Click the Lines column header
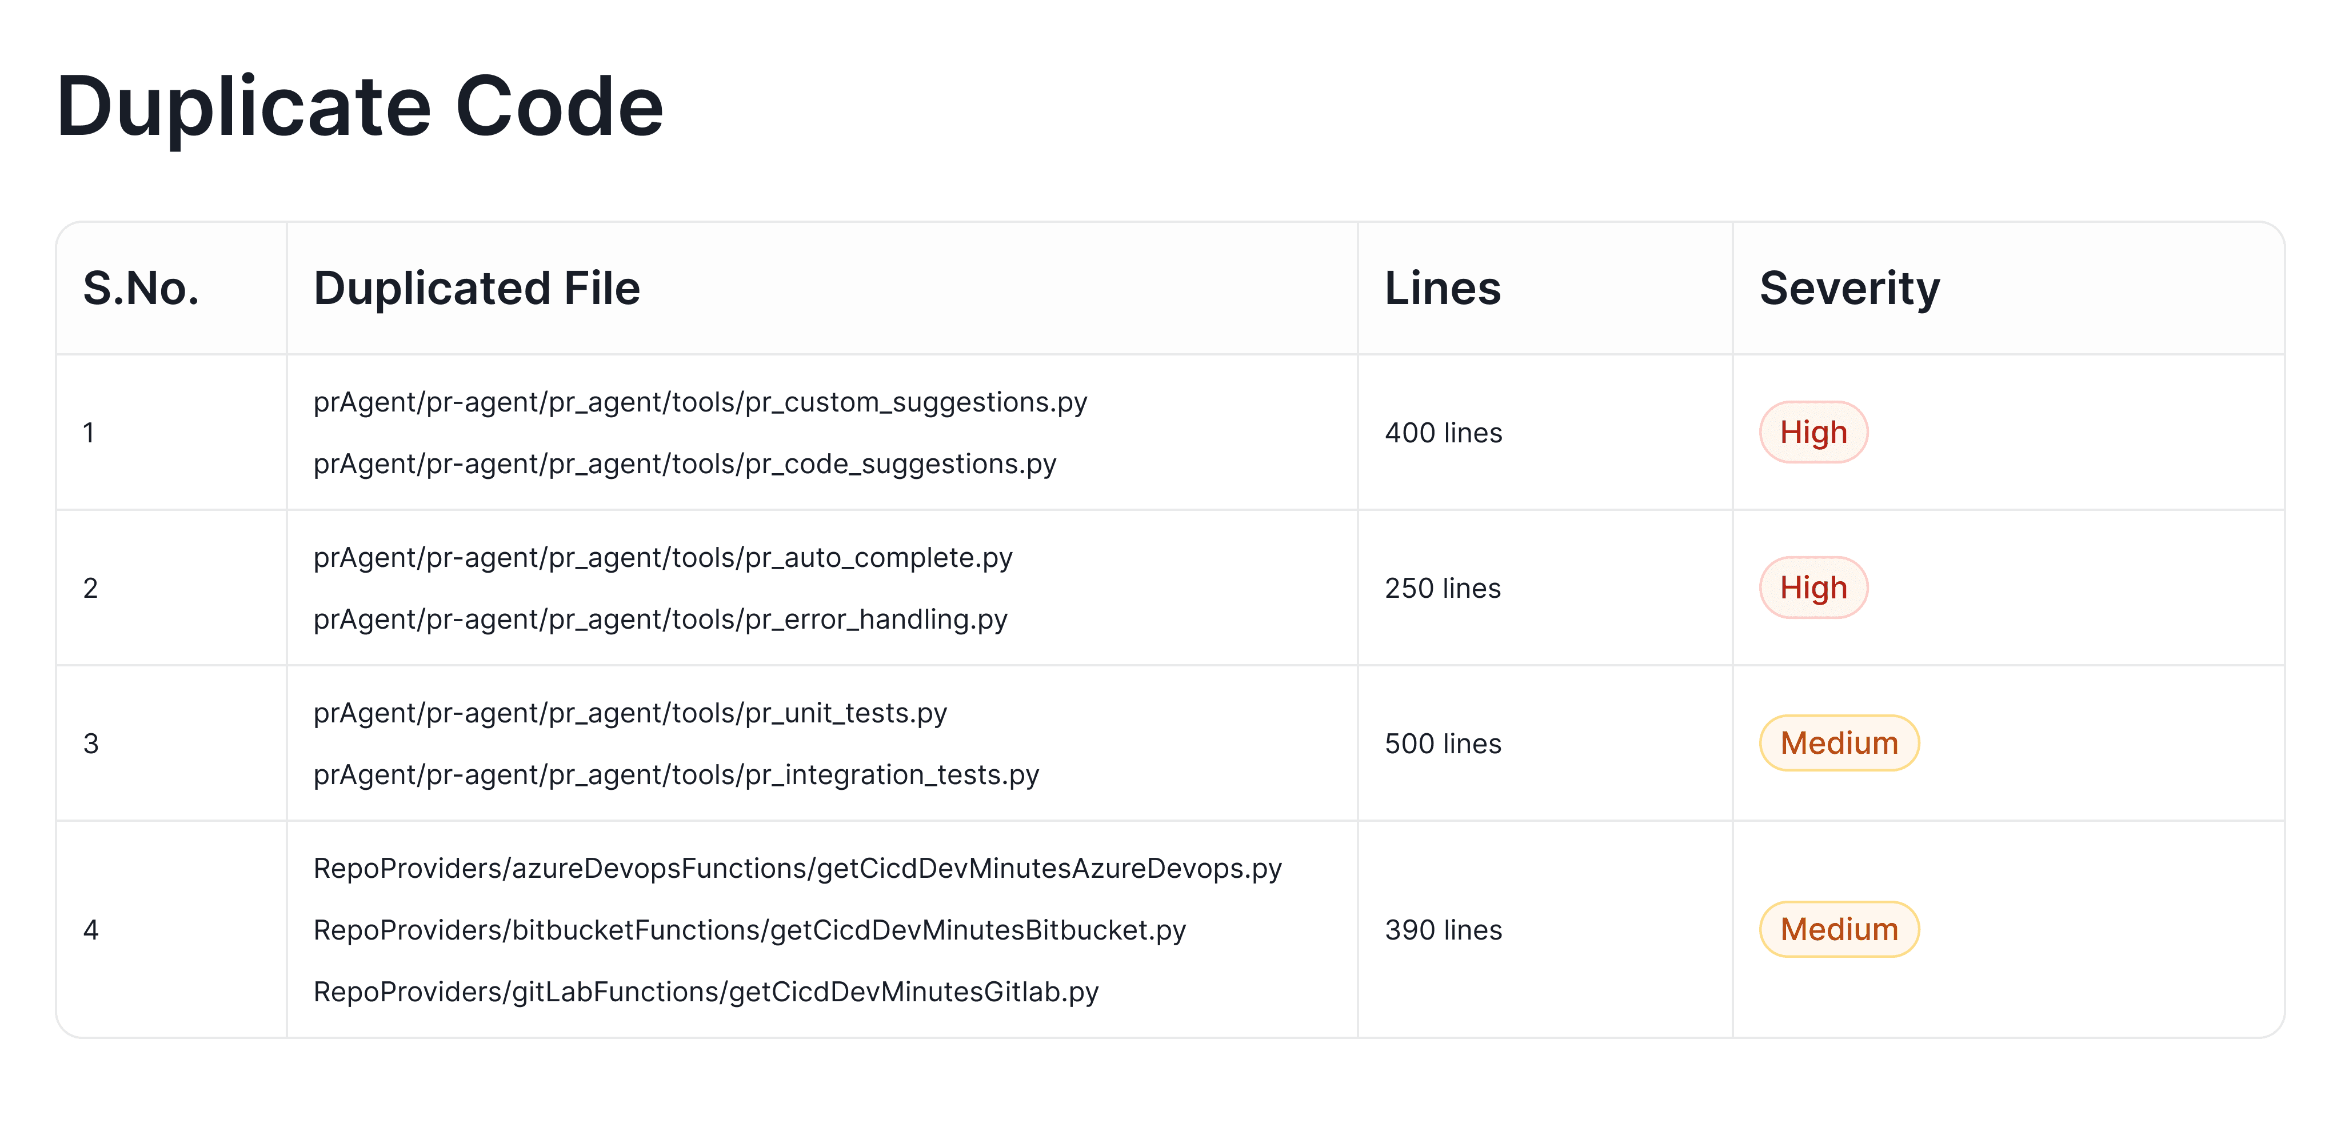 [1442, 289]
